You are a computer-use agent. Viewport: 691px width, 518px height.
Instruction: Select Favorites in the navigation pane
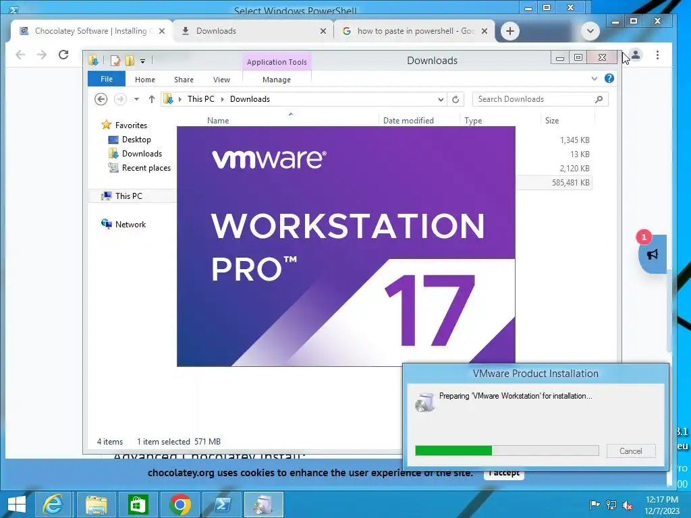coord(131,125)
